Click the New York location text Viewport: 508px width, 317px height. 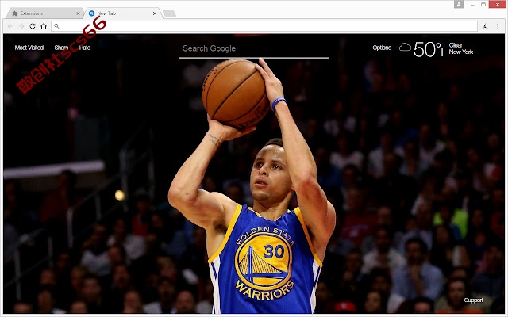coord(461,52)
